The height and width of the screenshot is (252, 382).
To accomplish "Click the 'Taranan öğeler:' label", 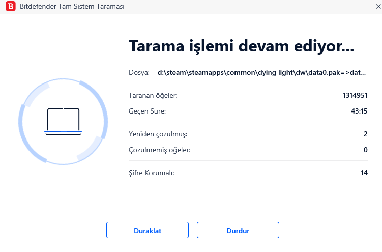I will tap(153, 96).
